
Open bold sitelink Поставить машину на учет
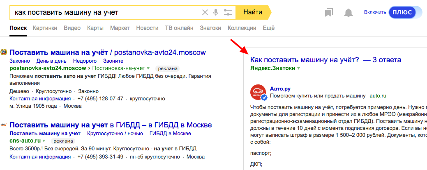tap(45, 134)
